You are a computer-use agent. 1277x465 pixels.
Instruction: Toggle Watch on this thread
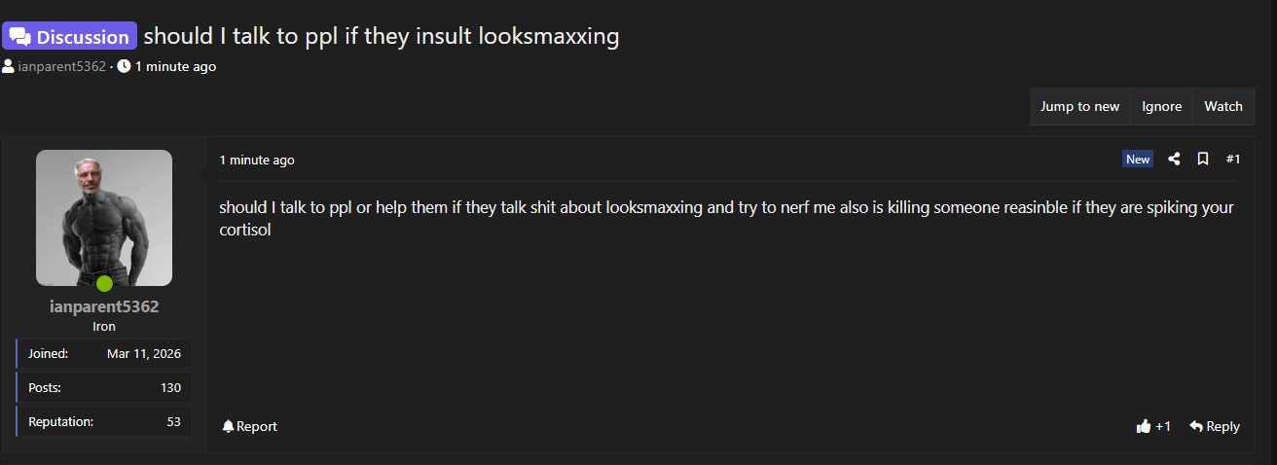click(1222, 107)
